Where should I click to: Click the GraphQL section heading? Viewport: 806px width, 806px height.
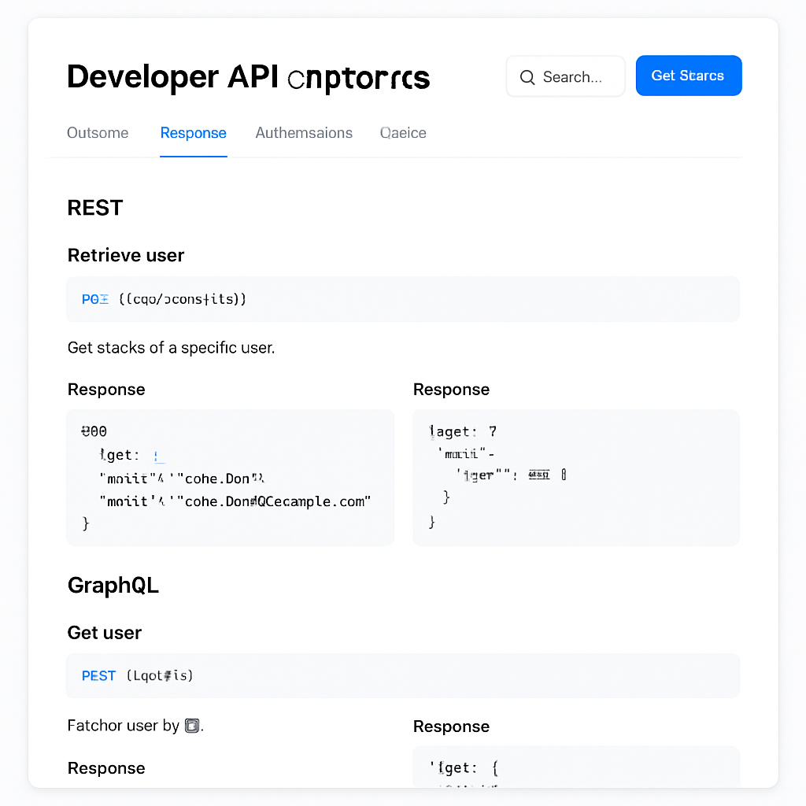click(x=113, y=586)
